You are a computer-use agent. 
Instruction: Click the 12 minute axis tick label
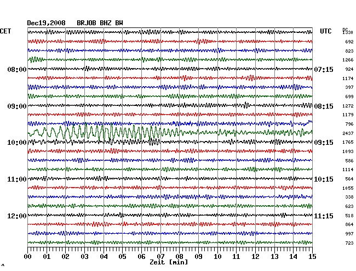(255, 257)
